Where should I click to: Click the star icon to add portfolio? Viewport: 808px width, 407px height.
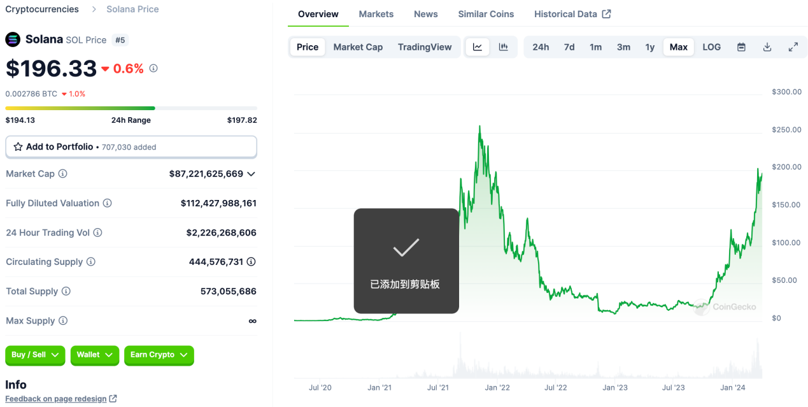(19, 146)
